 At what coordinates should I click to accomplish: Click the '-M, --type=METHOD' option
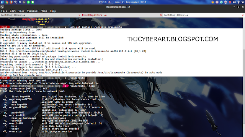pos(15,107)
